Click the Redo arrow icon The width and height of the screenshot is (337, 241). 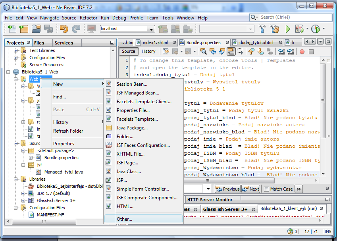pyautogui.click(x=76, y=29)
